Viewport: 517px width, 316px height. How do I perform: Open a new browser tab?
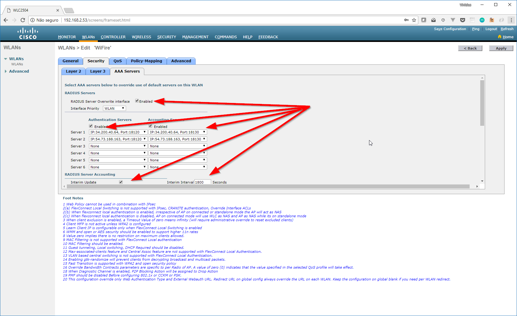point(69,11)
